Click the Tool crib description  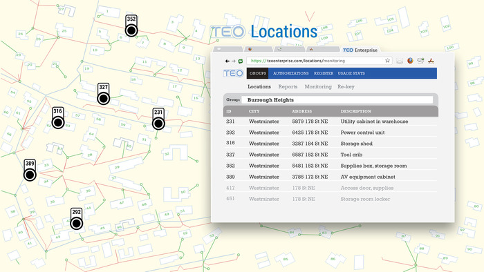pyautogui.click(x=351, y=155)
